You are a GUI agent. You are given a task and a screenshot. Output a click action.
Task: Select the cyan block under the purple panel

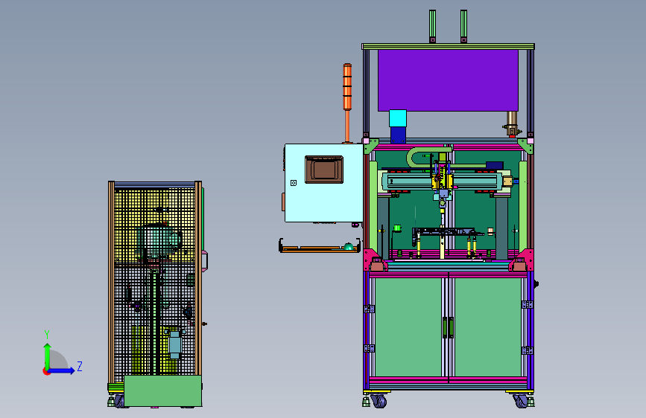click(x=398, y=118)
